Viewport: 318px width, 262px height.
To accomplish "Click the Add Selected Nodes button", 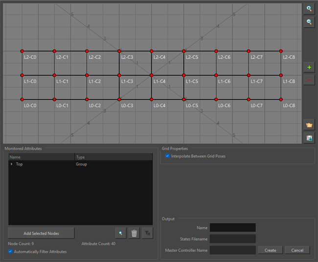I will pyautogui.click(x=41, y=233).
